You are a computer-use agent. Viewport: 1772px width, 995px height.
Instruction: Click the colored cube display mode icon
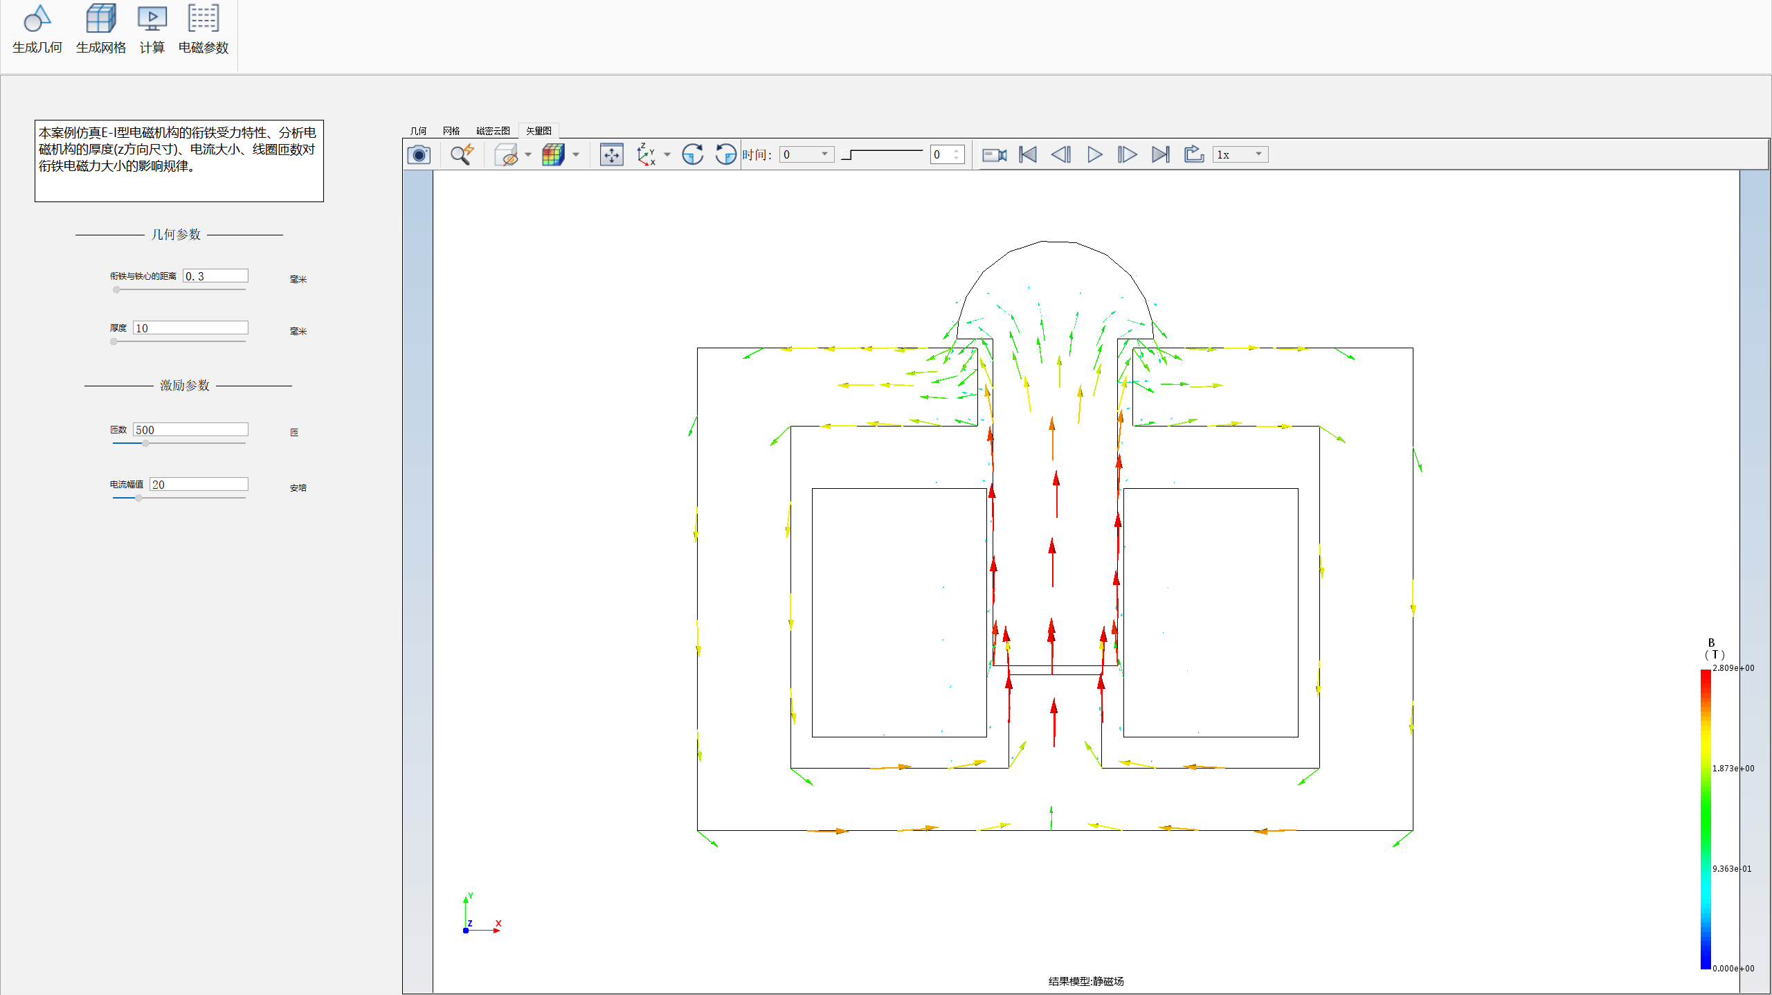554,154
